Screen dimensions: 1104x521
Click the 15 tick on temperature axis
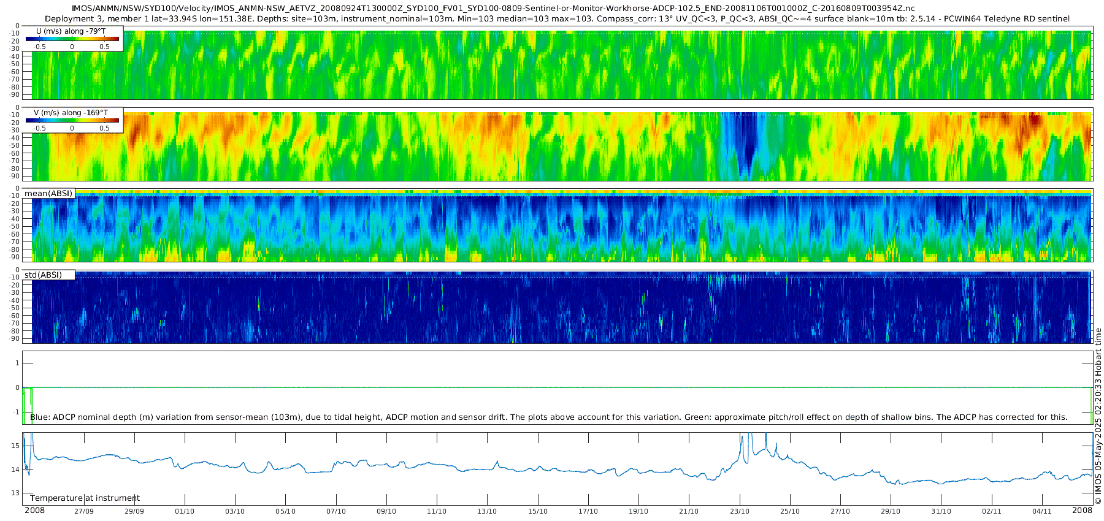15,446
